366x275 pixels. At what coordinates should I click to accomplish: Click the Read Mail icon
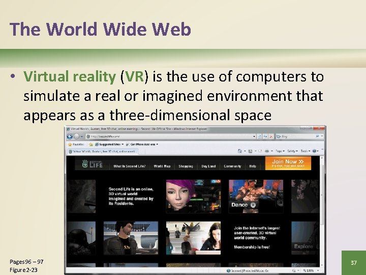pyautogui.click(x=260, y=151)
